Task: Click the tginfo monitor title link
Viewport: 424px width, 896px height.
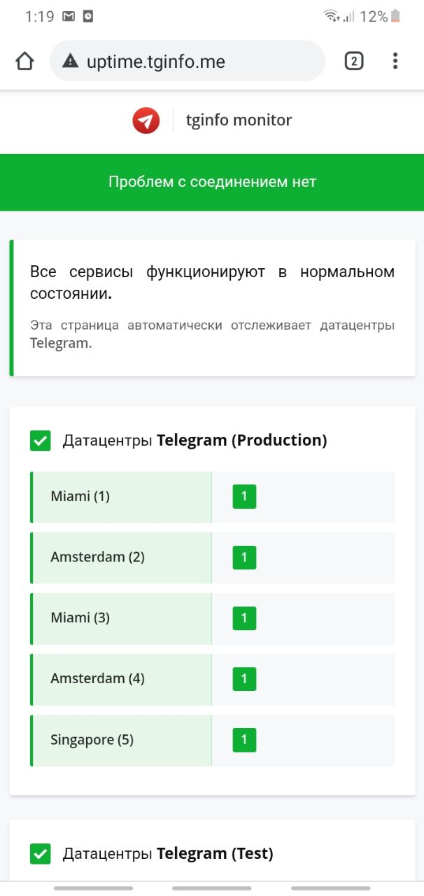Action: click(239, 120)
